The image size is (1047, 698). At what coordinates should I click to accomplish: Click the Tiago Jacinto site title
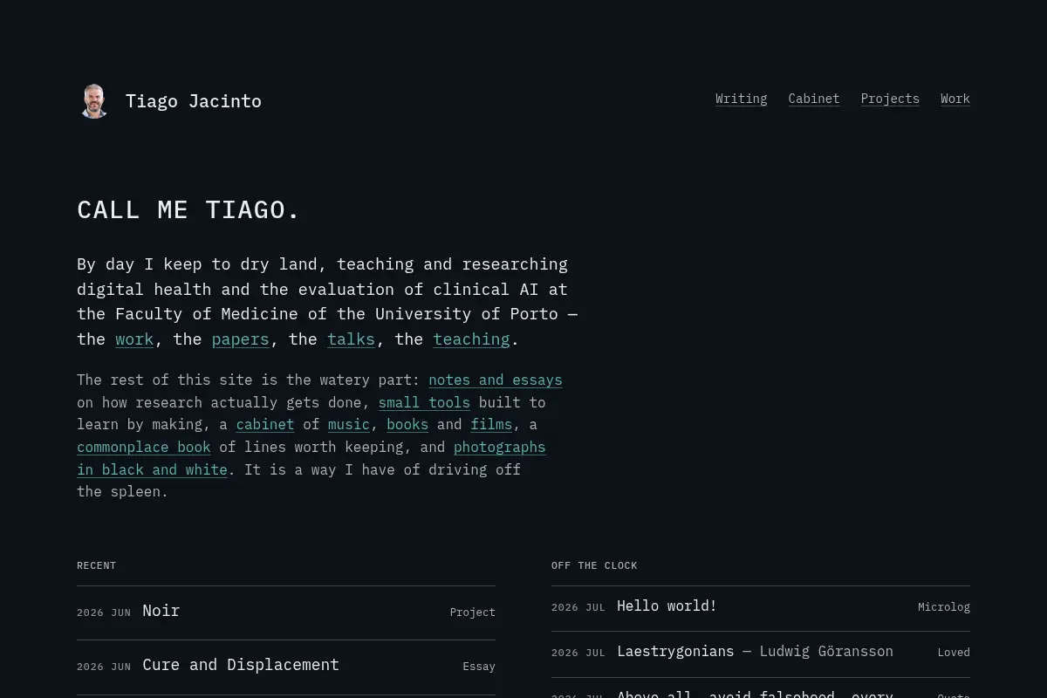click(x=194, y=101)
